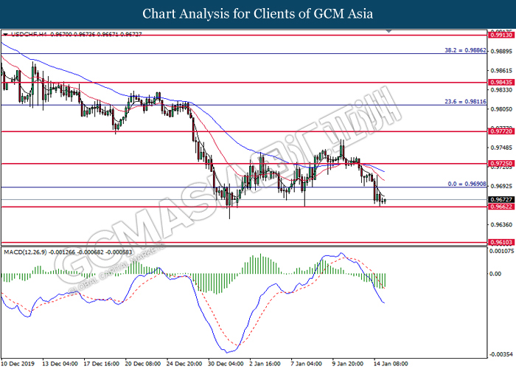
Task: Click the 0.97485 price axis value
Action: (x=501, y=148)
